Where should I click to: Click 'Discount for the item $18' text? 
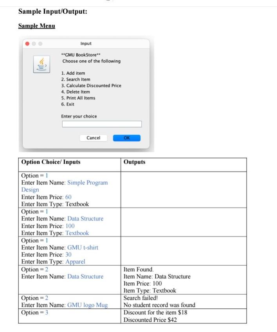point(155,312)
